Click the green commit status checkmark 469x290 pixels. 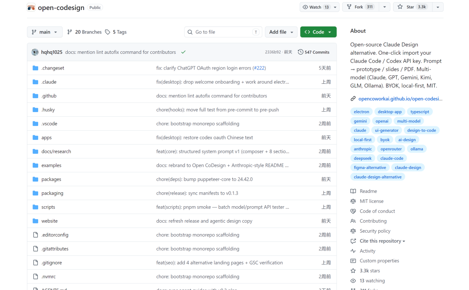click(183, 52)
